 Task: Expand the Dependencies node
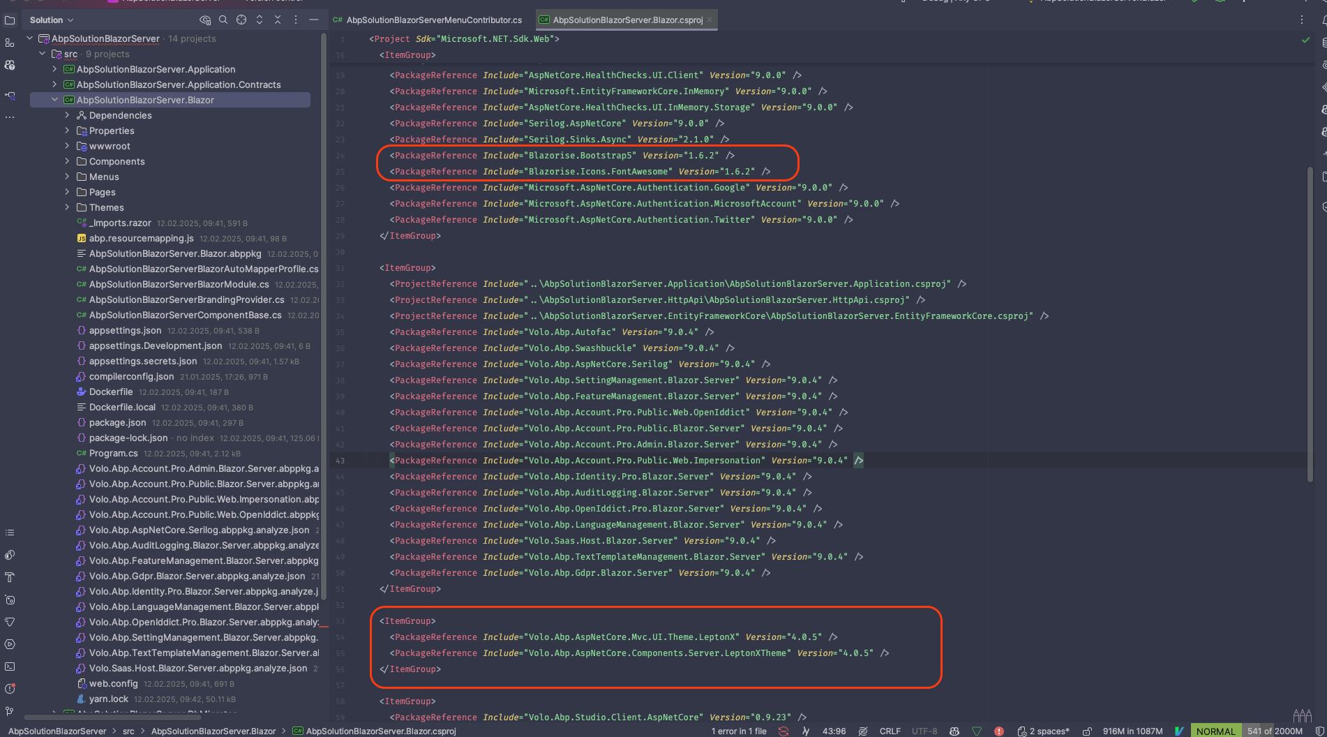click(67, 115)
